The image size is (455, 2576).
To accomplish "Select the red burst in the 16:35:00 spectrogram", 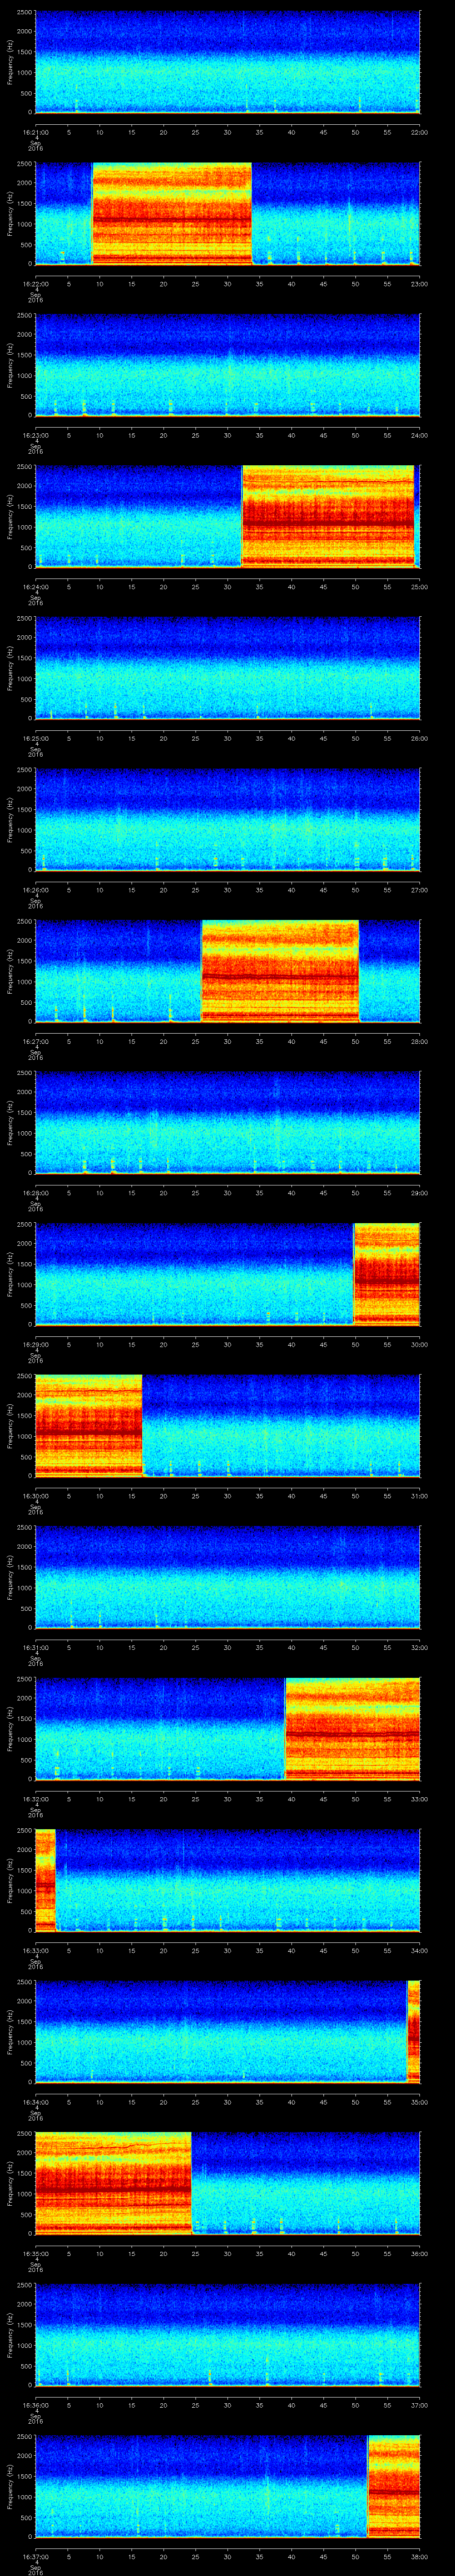I will 112,2183.
